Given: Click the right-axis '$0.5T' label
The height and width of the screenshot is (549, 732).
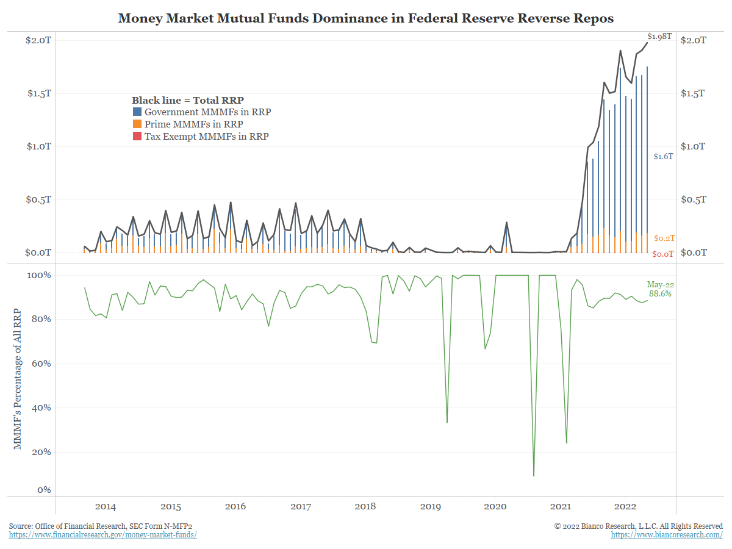Looking at the screenshot, I should pos(694,199).
